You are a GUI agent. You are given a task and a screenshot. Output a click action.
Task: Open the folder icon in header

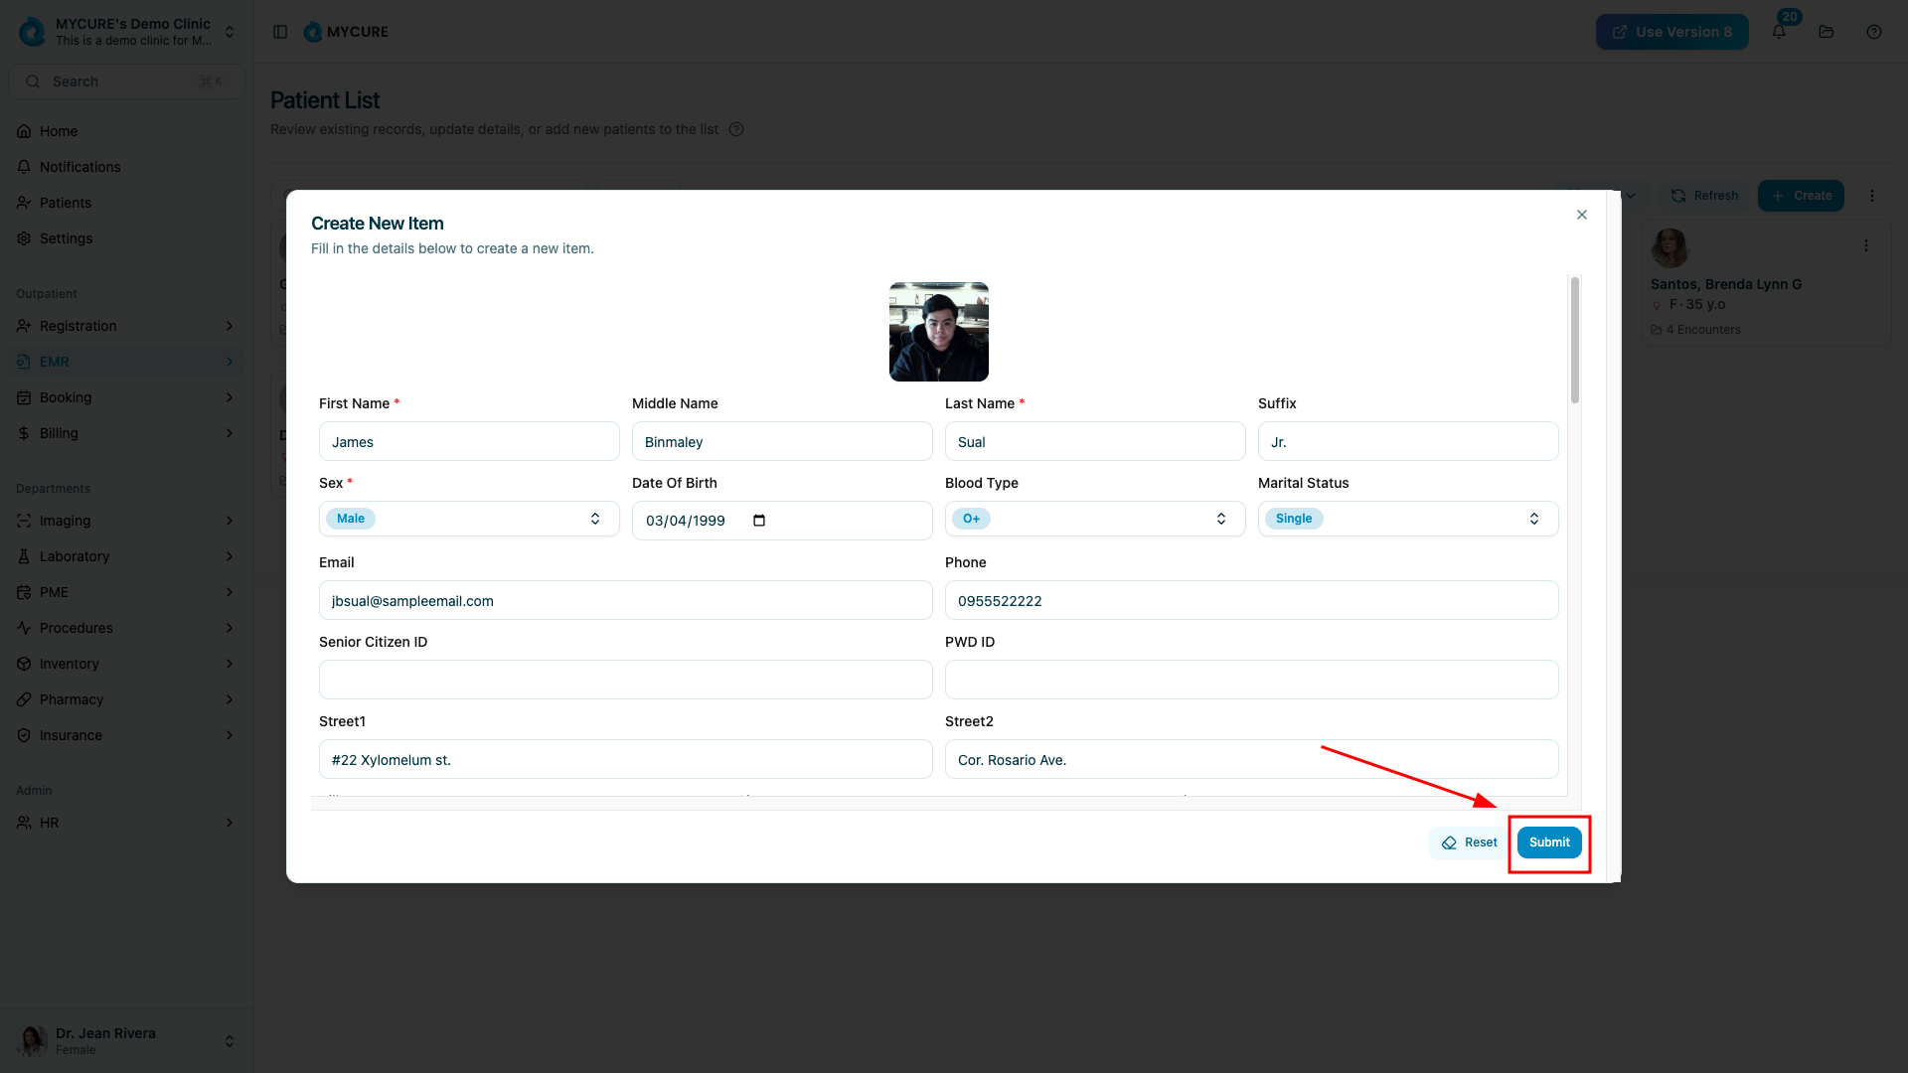1827,32
